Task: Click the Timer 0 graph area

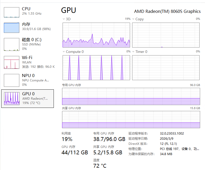Action: 166,68
